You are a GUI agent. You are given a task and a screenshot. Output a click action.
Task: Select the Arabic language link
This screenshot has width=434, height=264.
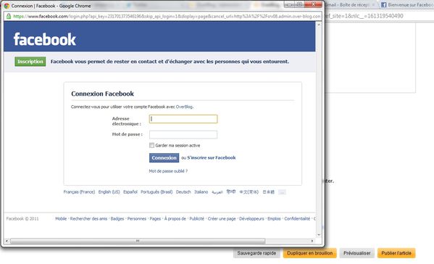pos(217,192)
